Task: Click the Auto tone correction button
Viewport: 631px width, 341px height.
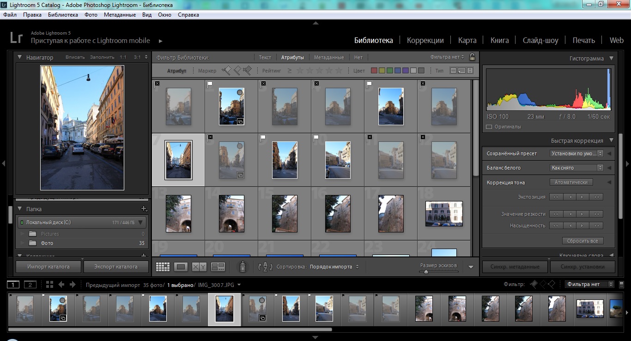Action: 571,182
